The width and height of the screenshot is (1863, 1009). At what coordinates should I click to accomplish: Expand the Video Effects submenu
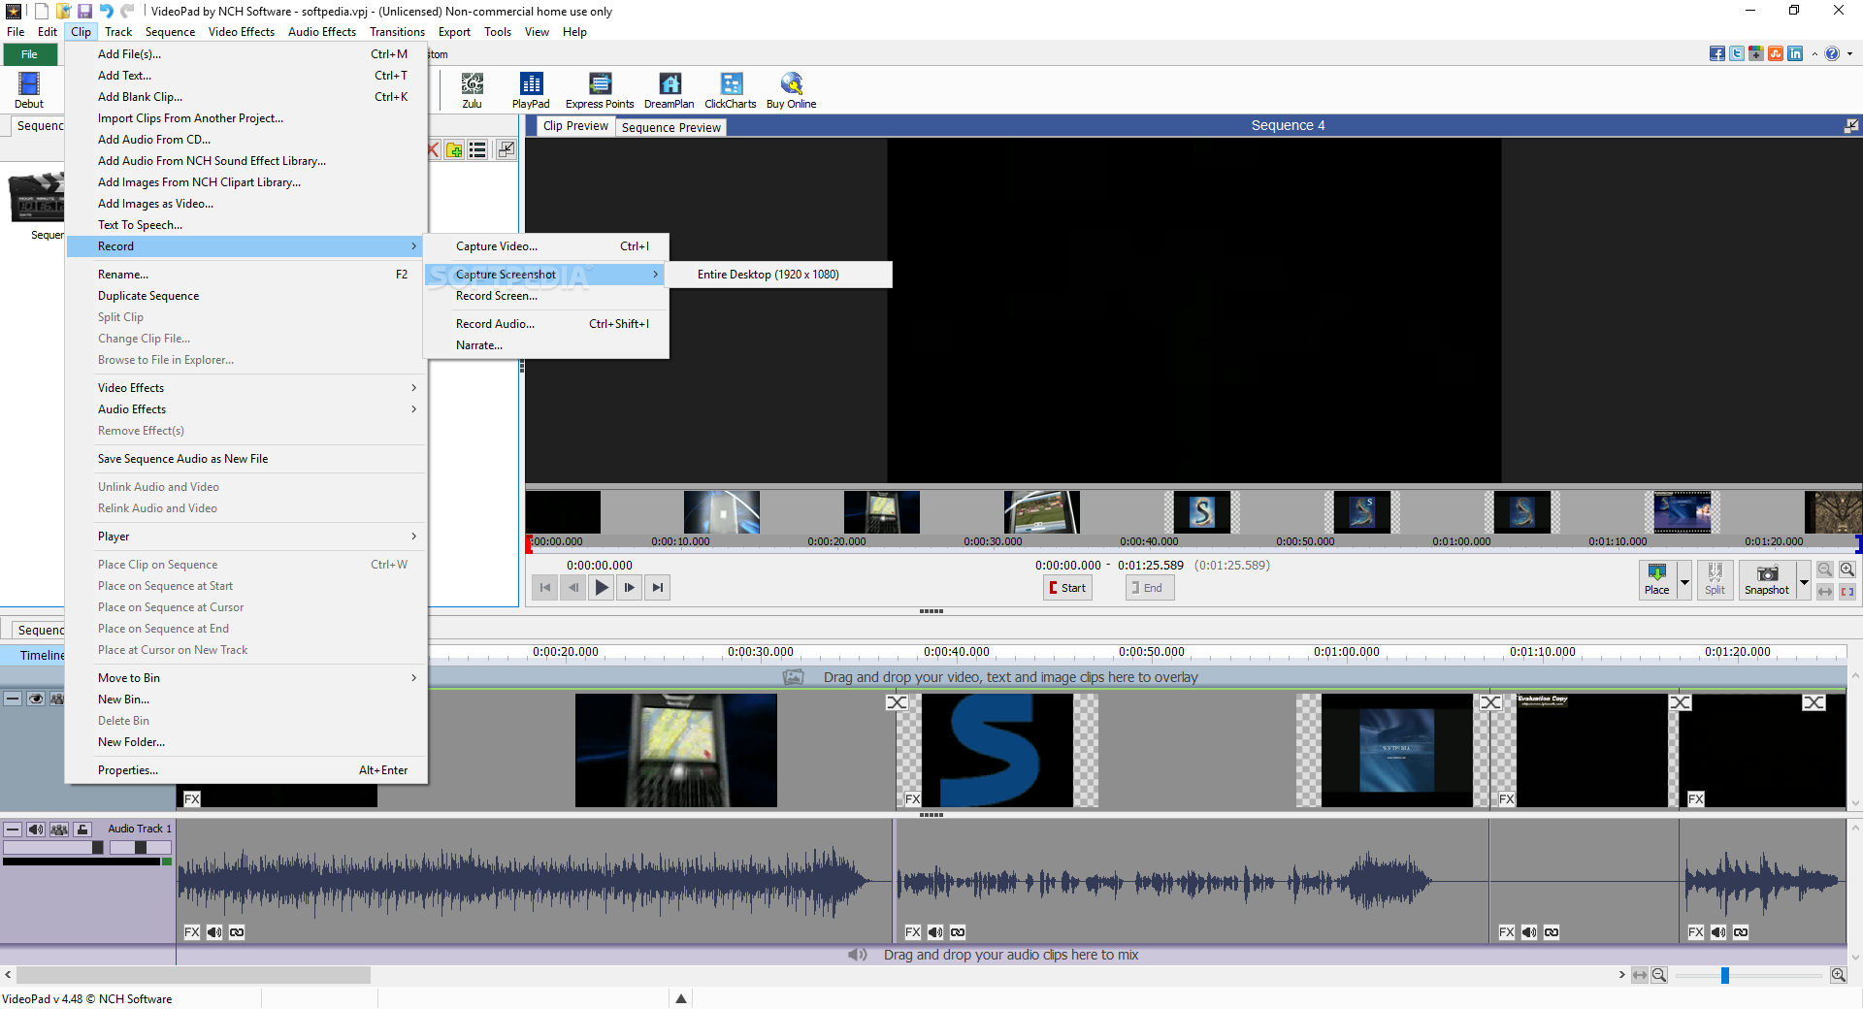point(246,388)
